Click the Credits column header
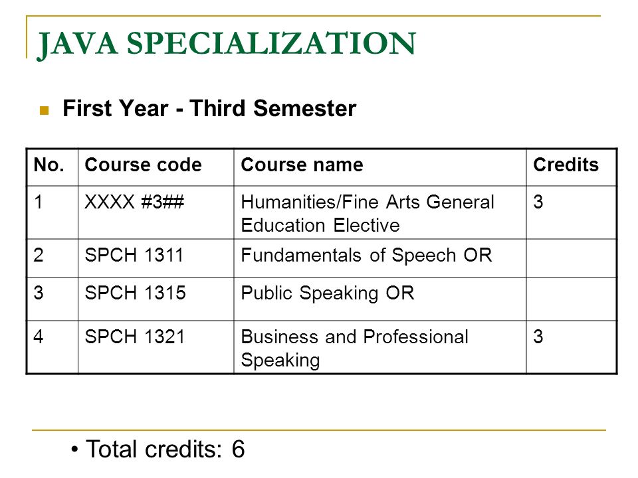 566,165
